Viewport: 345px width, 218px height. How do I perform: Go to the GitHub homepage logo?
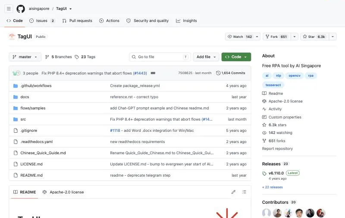21,9
